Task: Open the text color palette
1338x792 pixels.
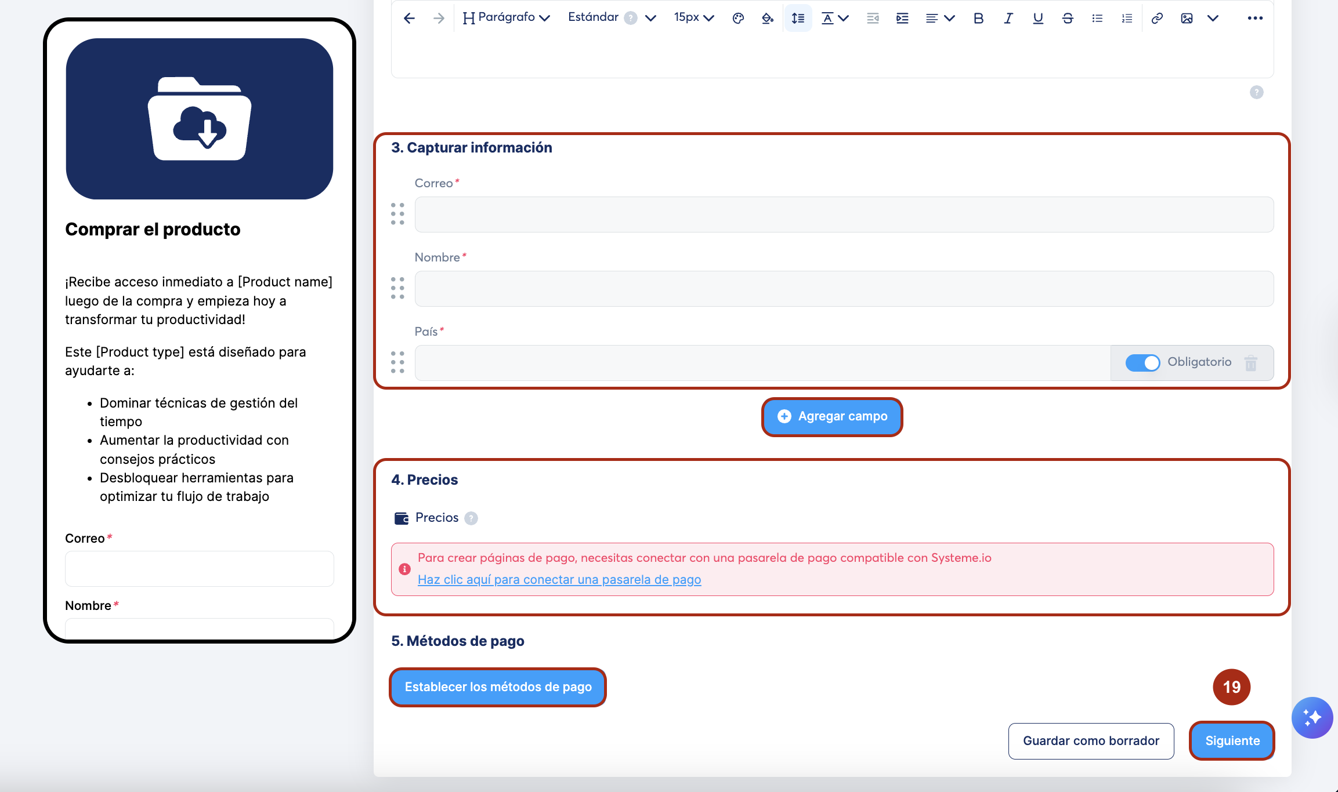Action: (737, 19)
